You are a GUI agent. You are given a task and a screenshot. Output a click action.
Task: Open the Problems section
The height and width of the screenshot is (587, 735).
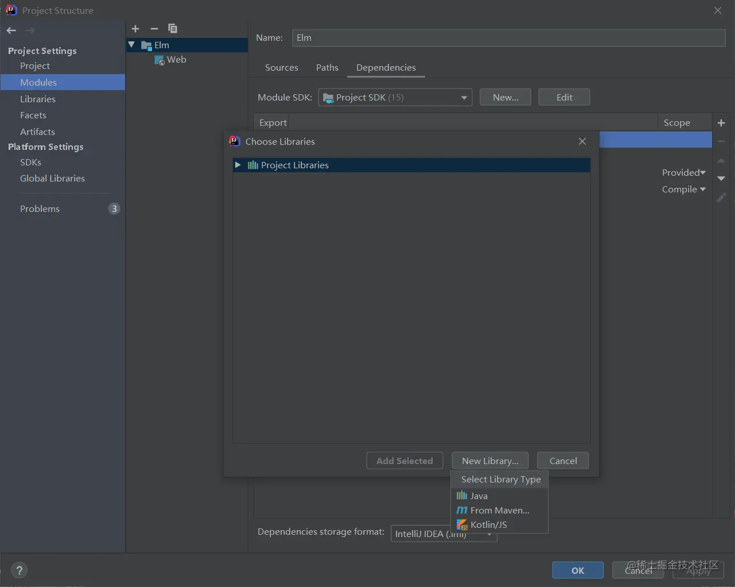coord(40,209)
